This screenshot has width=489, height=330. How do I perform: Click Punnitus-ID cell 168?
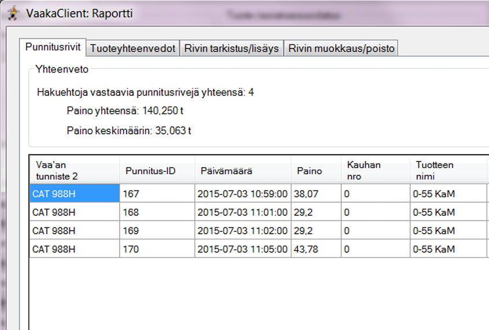(x=157, y=212)
